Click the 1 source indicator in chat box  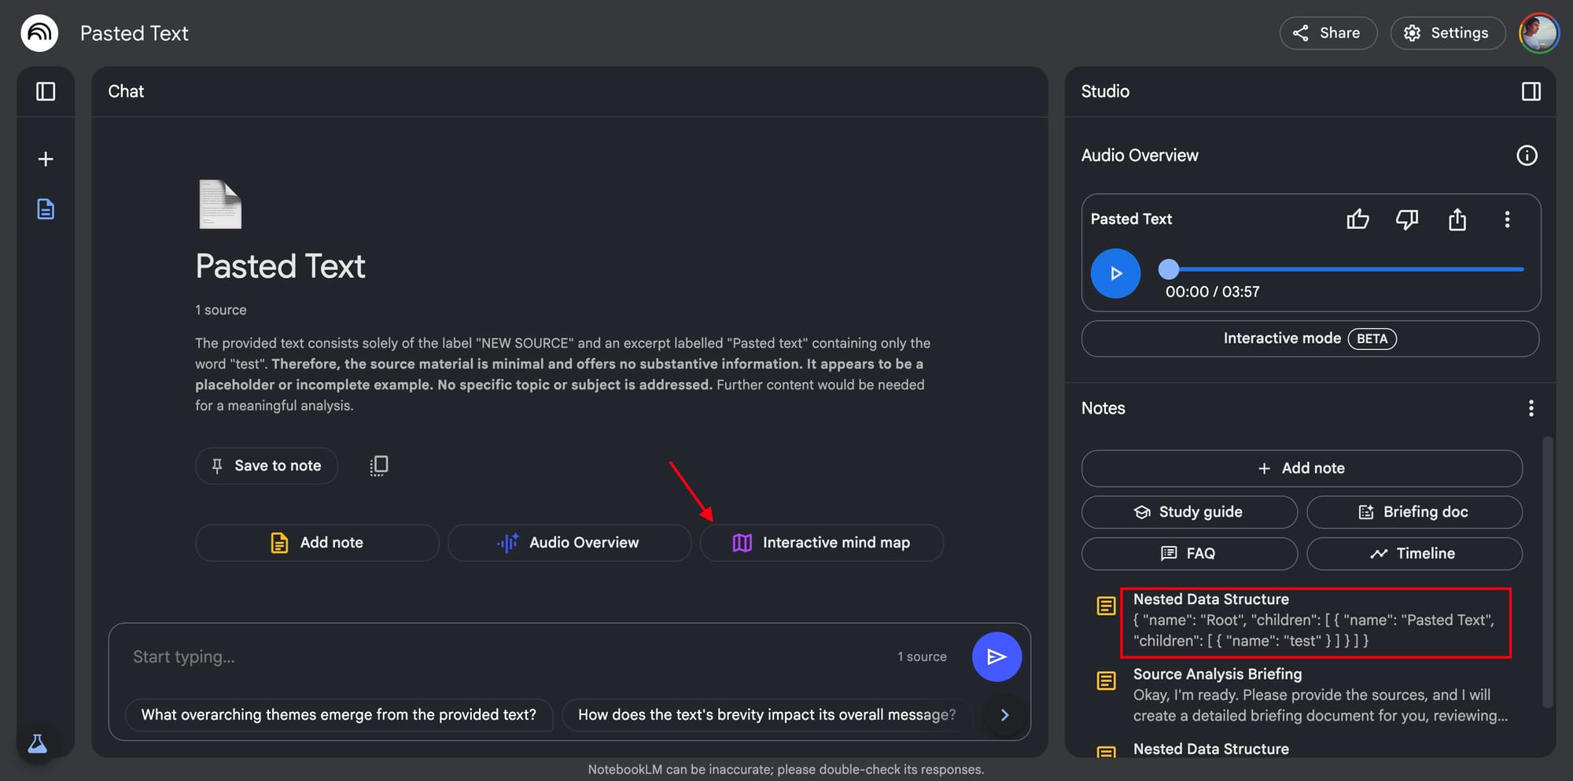[x=922, y=657]
